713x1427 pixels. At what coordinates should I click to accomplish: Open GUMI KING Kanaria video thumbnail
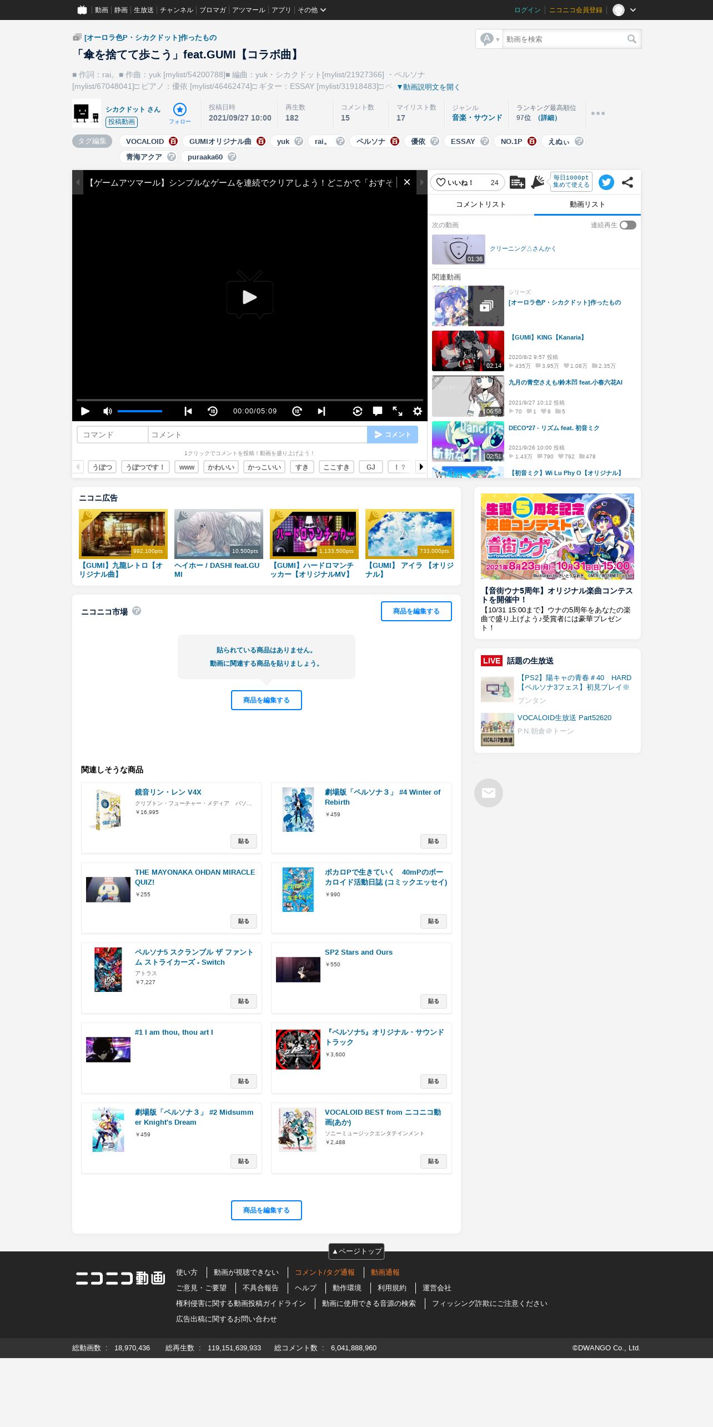[x=468, y=351]
